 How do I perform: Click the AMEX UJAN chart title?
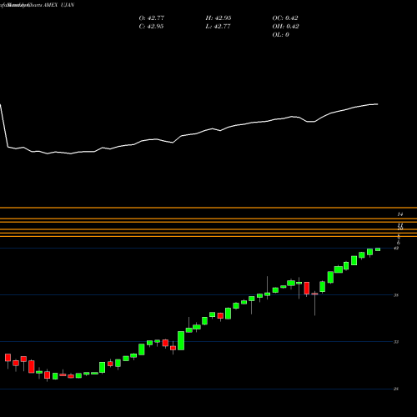tap(59, 5)
